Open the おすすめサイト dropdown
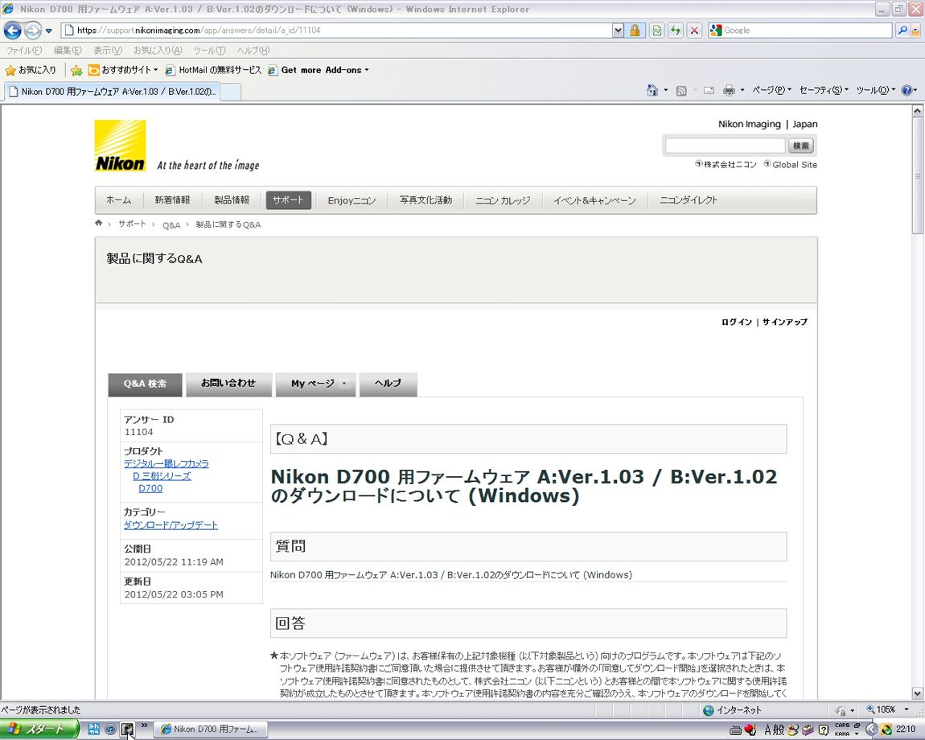Screen dimensions: 925x740 click(x=123, y=70)
